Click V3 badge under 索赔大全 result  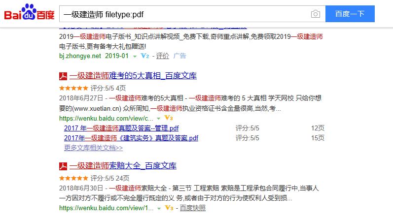[169, 208]
